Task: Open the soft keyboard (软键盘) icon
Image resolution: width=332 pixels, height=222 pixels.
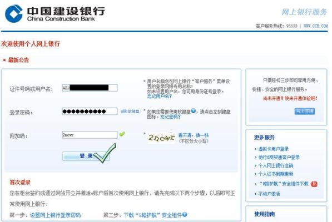Action: (x=130, y=111)
